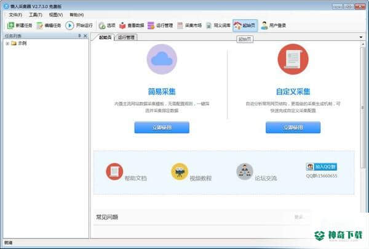Image resolution: width=369 pixels, height=249 pixels.
Task: Click the 帮助文档 text link
Action: pyautogui.click(x=136, y=178)
